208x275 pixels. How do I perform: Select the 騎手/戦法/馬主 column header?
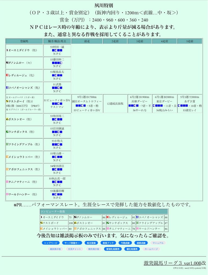point(57,41)
